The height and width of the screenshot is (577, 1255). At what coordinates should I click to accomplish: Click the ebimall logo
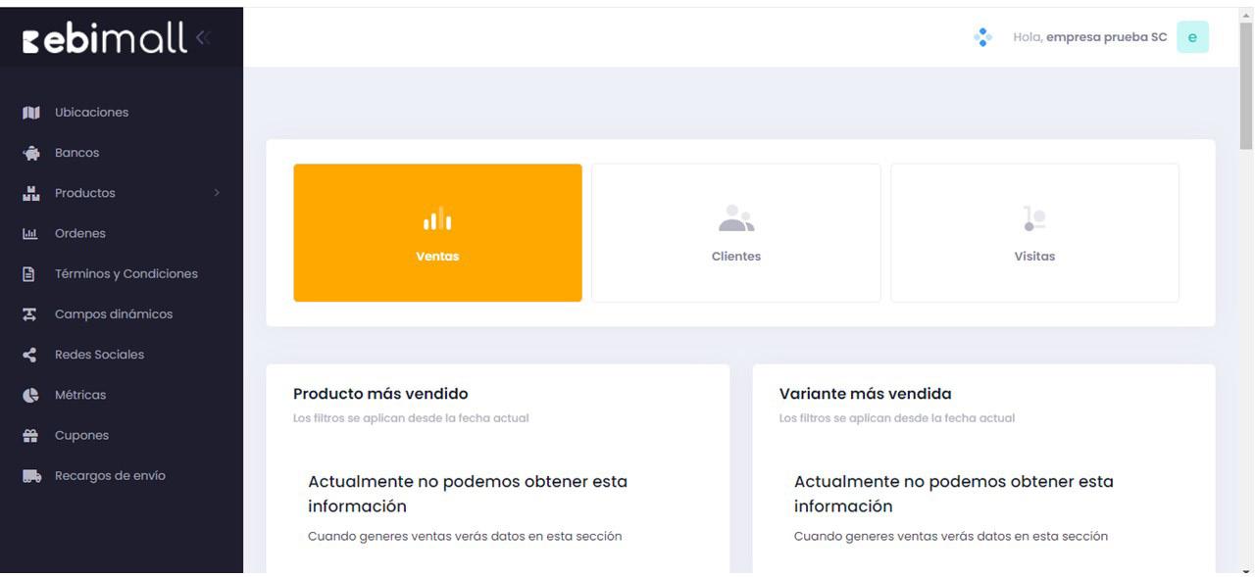pyautogui.click(x=104, y=38)
